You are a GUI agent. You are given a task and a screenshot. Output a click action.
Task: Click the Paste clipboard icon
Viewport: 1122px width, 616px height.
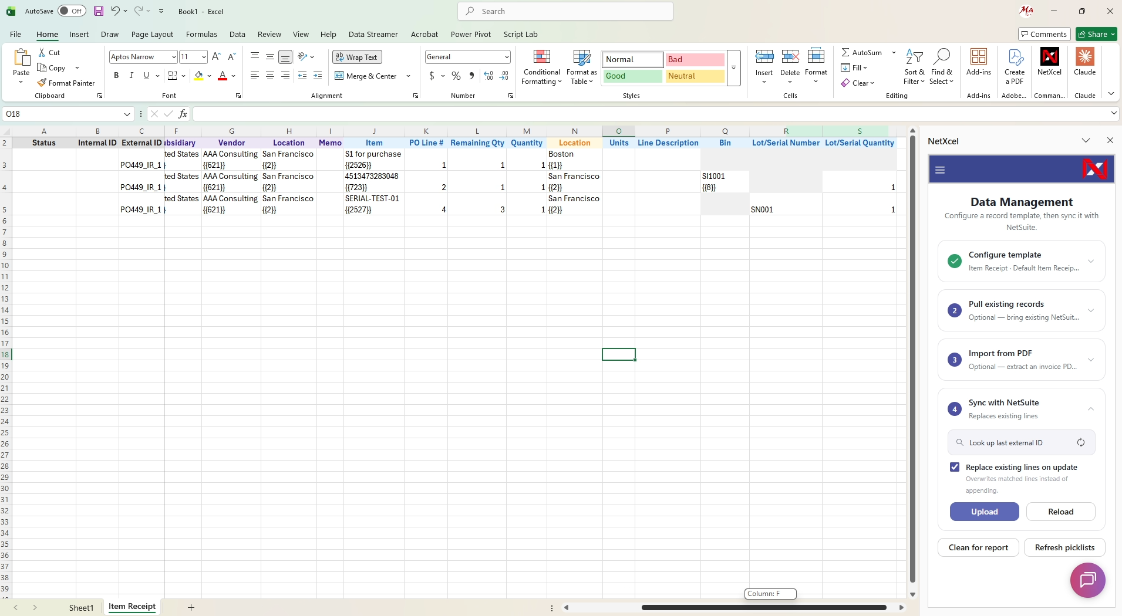coord(21,57)
